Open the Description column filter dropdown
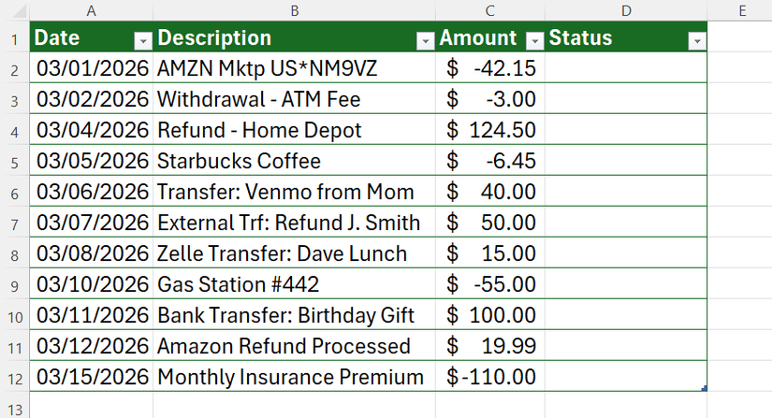Viewport: 772px width, 418px height. coord(425,40)
